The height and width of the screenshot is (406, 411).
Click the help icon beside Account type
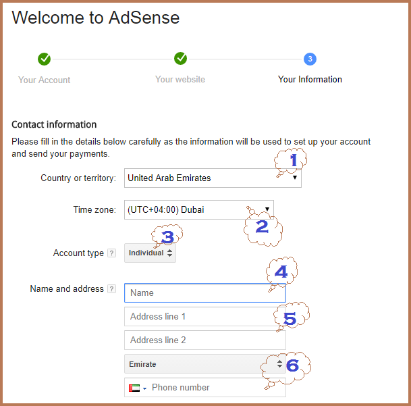111,253
